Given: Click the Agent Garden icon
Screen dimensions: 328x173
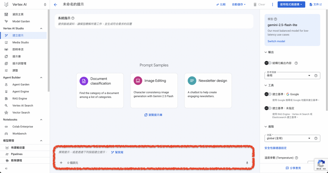Looking at the screenshot, I should tap(6, 85).
